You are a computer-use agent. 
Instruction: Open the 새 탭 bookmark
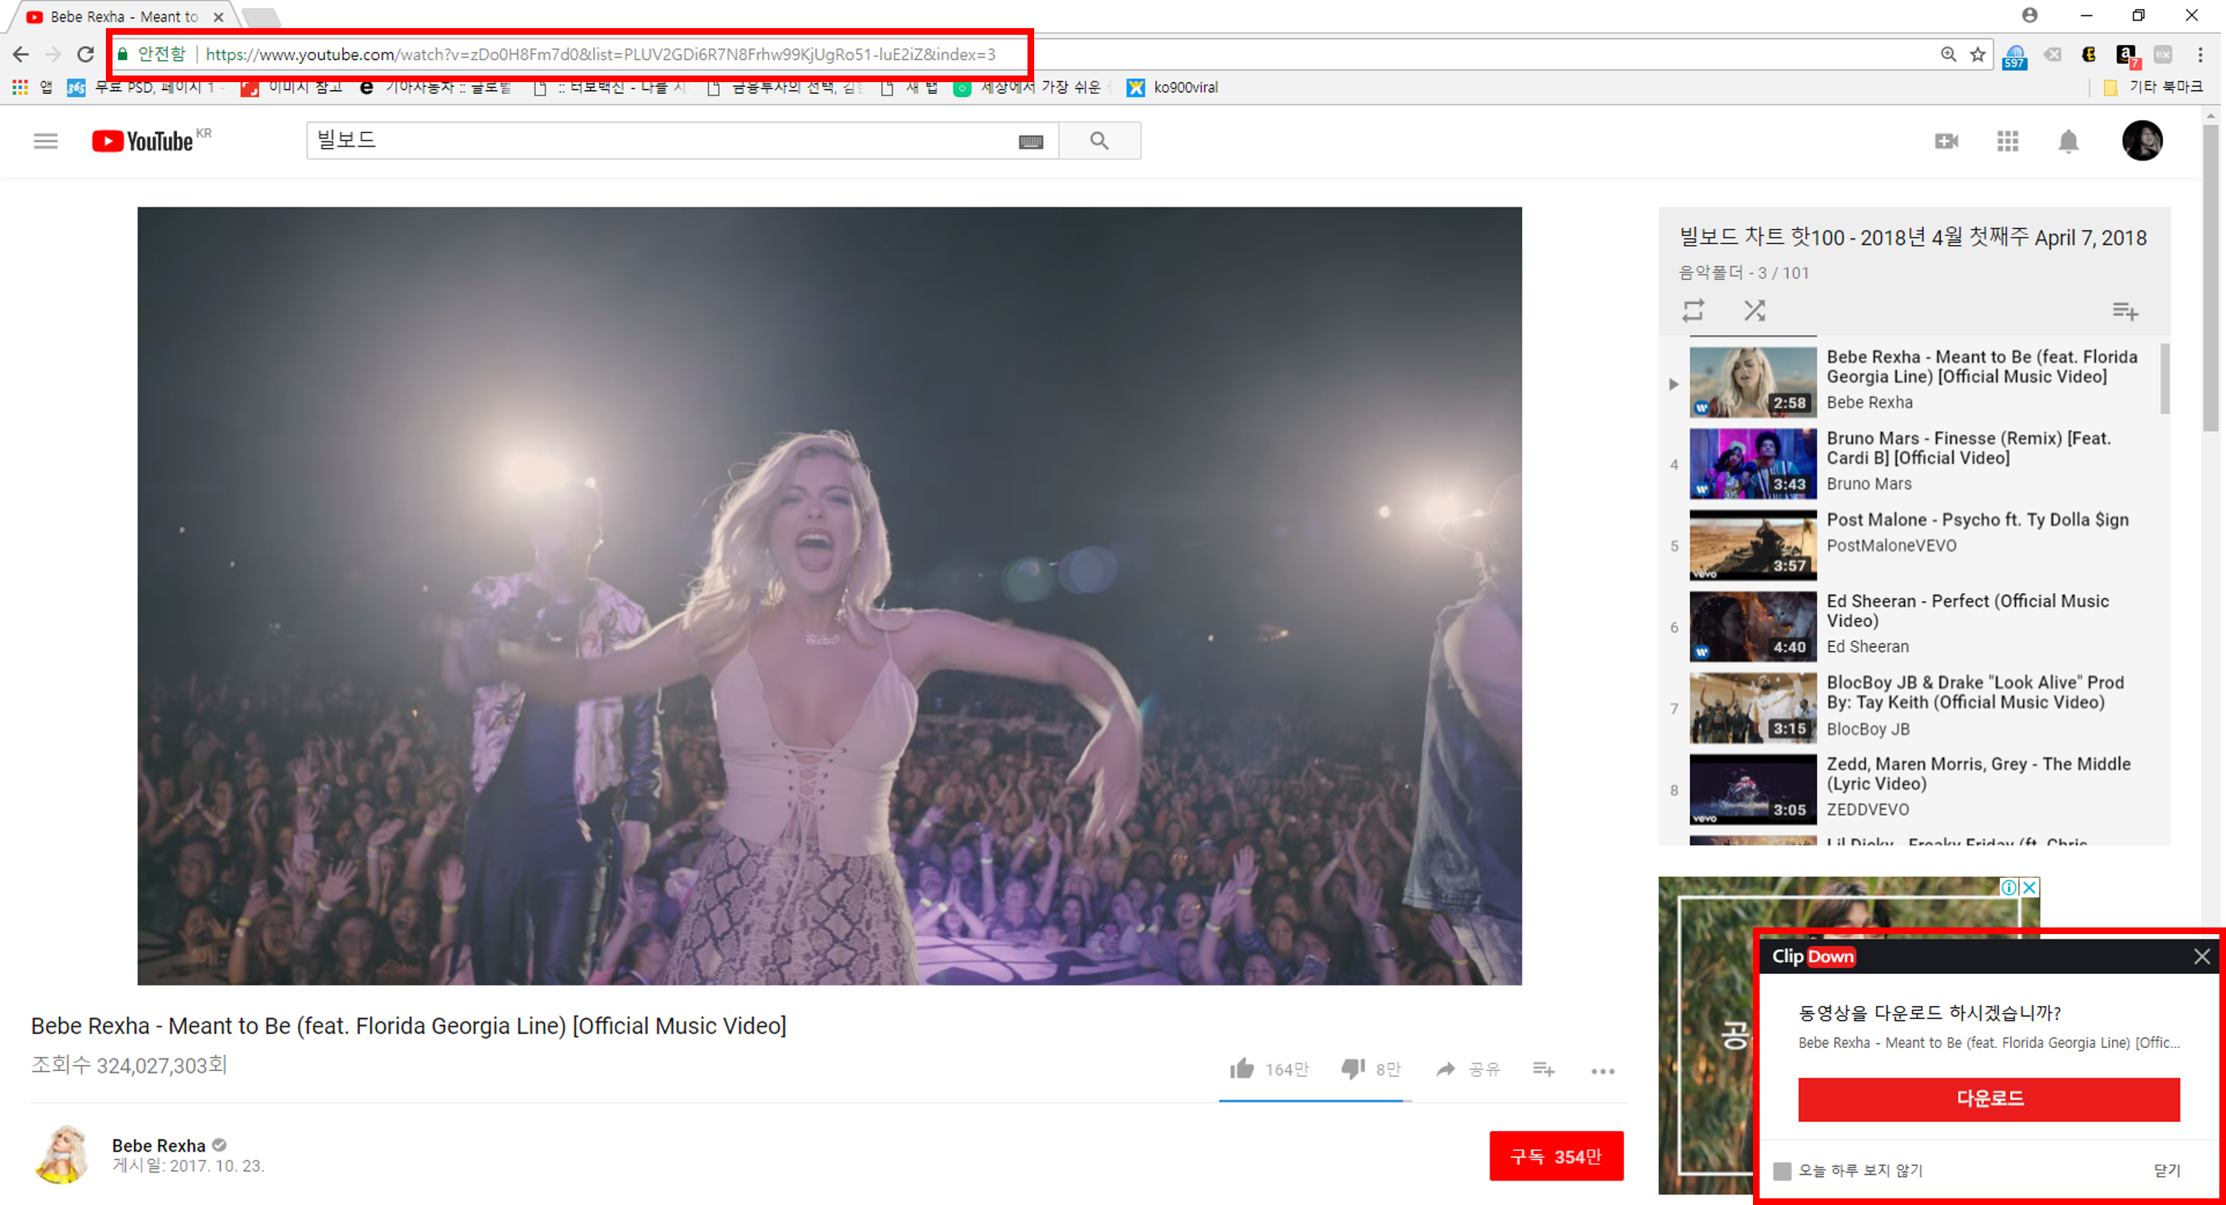click(x=909, y=87)
